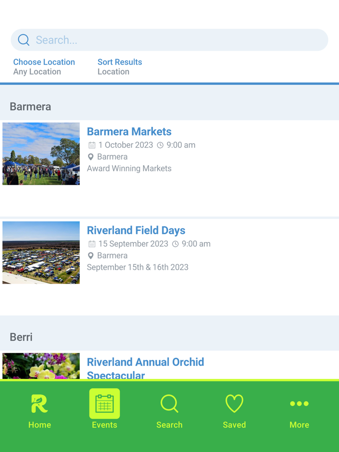339x452 pixels.
Task: Tap the Saved heart icon
Action: point(234,403)
